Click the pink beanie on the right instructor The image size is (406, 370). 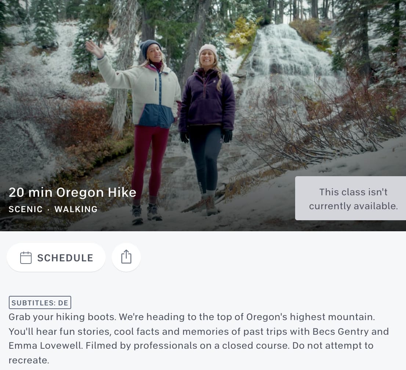[208, 50]
